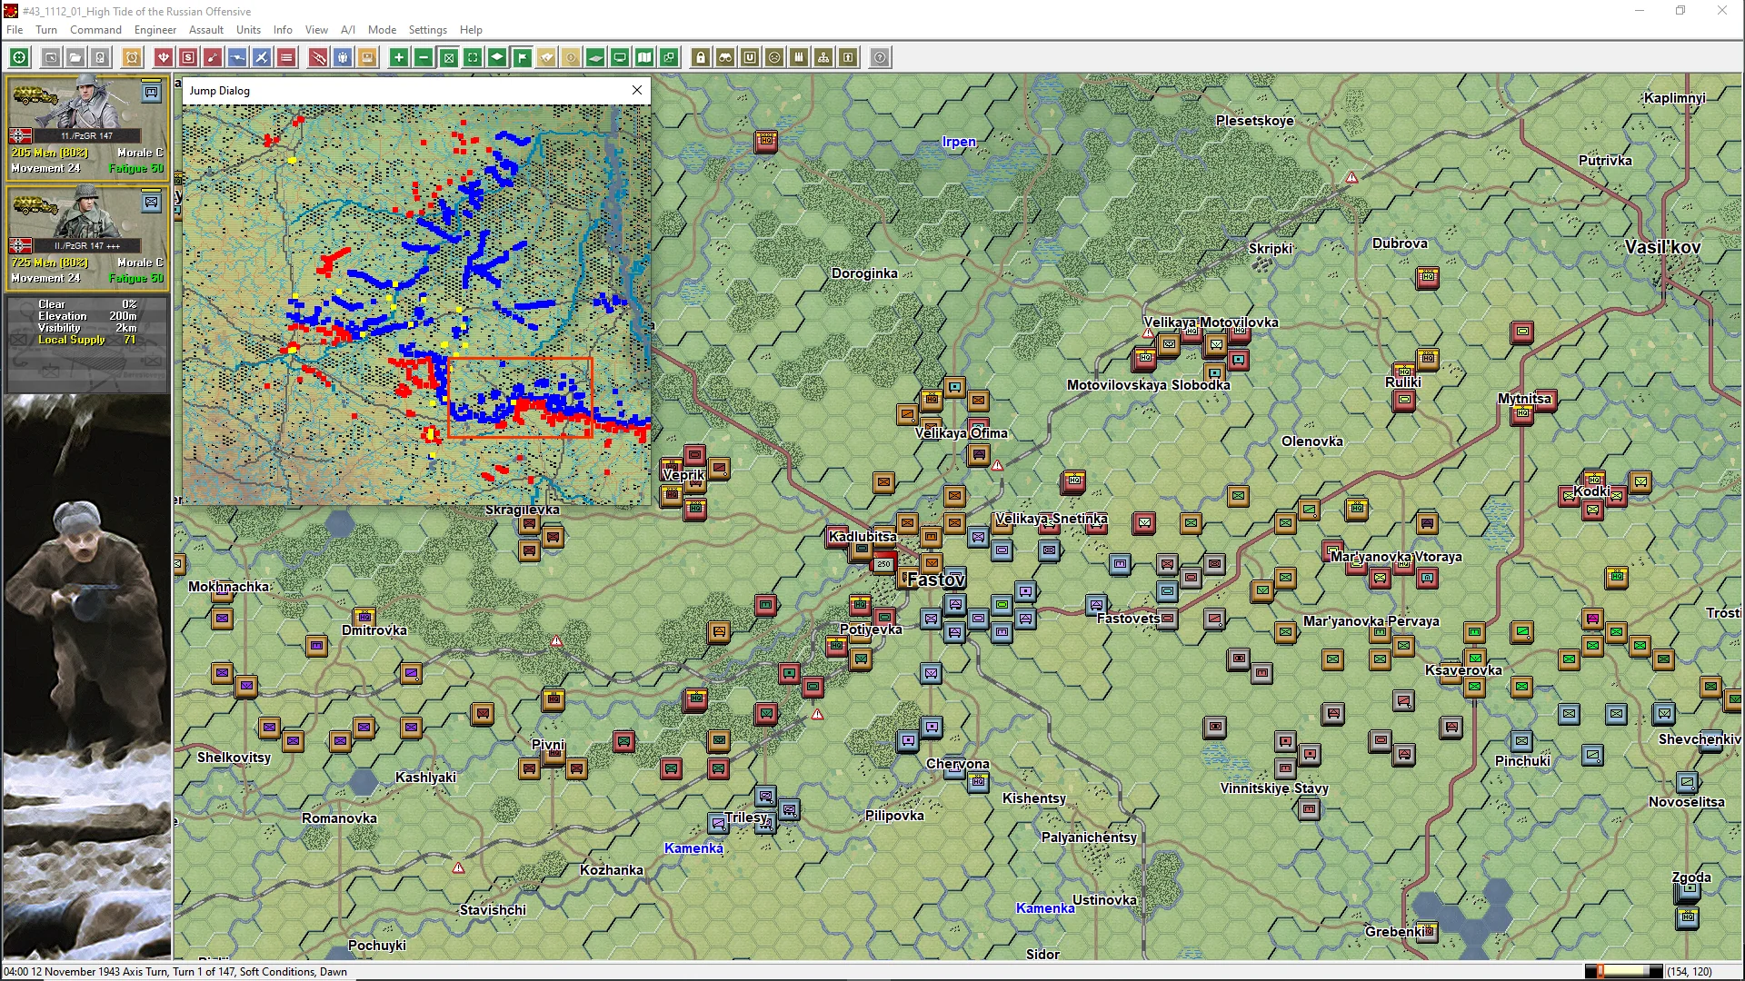Toggle the green boxed-X unit symbol icon
The width and height of the screenshot is (1745, 981).
pos(448,58)
